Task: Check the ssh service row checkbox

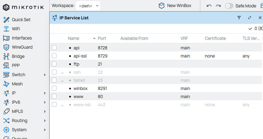Action: coord(54,72)
